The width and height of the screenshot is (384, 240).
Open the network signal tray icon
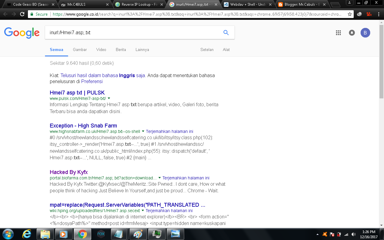click(346, 234)
